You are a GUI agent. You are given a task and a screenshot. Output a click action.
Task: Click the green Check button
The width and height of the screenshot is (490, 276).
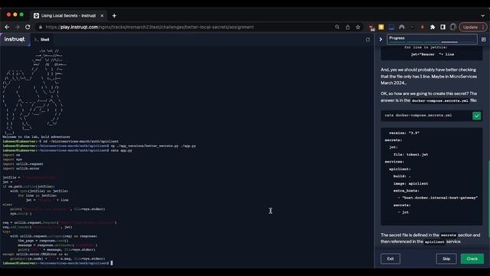coord(472,259)
